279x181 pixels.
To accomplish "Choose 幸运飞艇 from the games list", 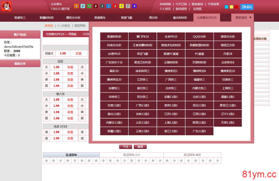I will 143,54.
